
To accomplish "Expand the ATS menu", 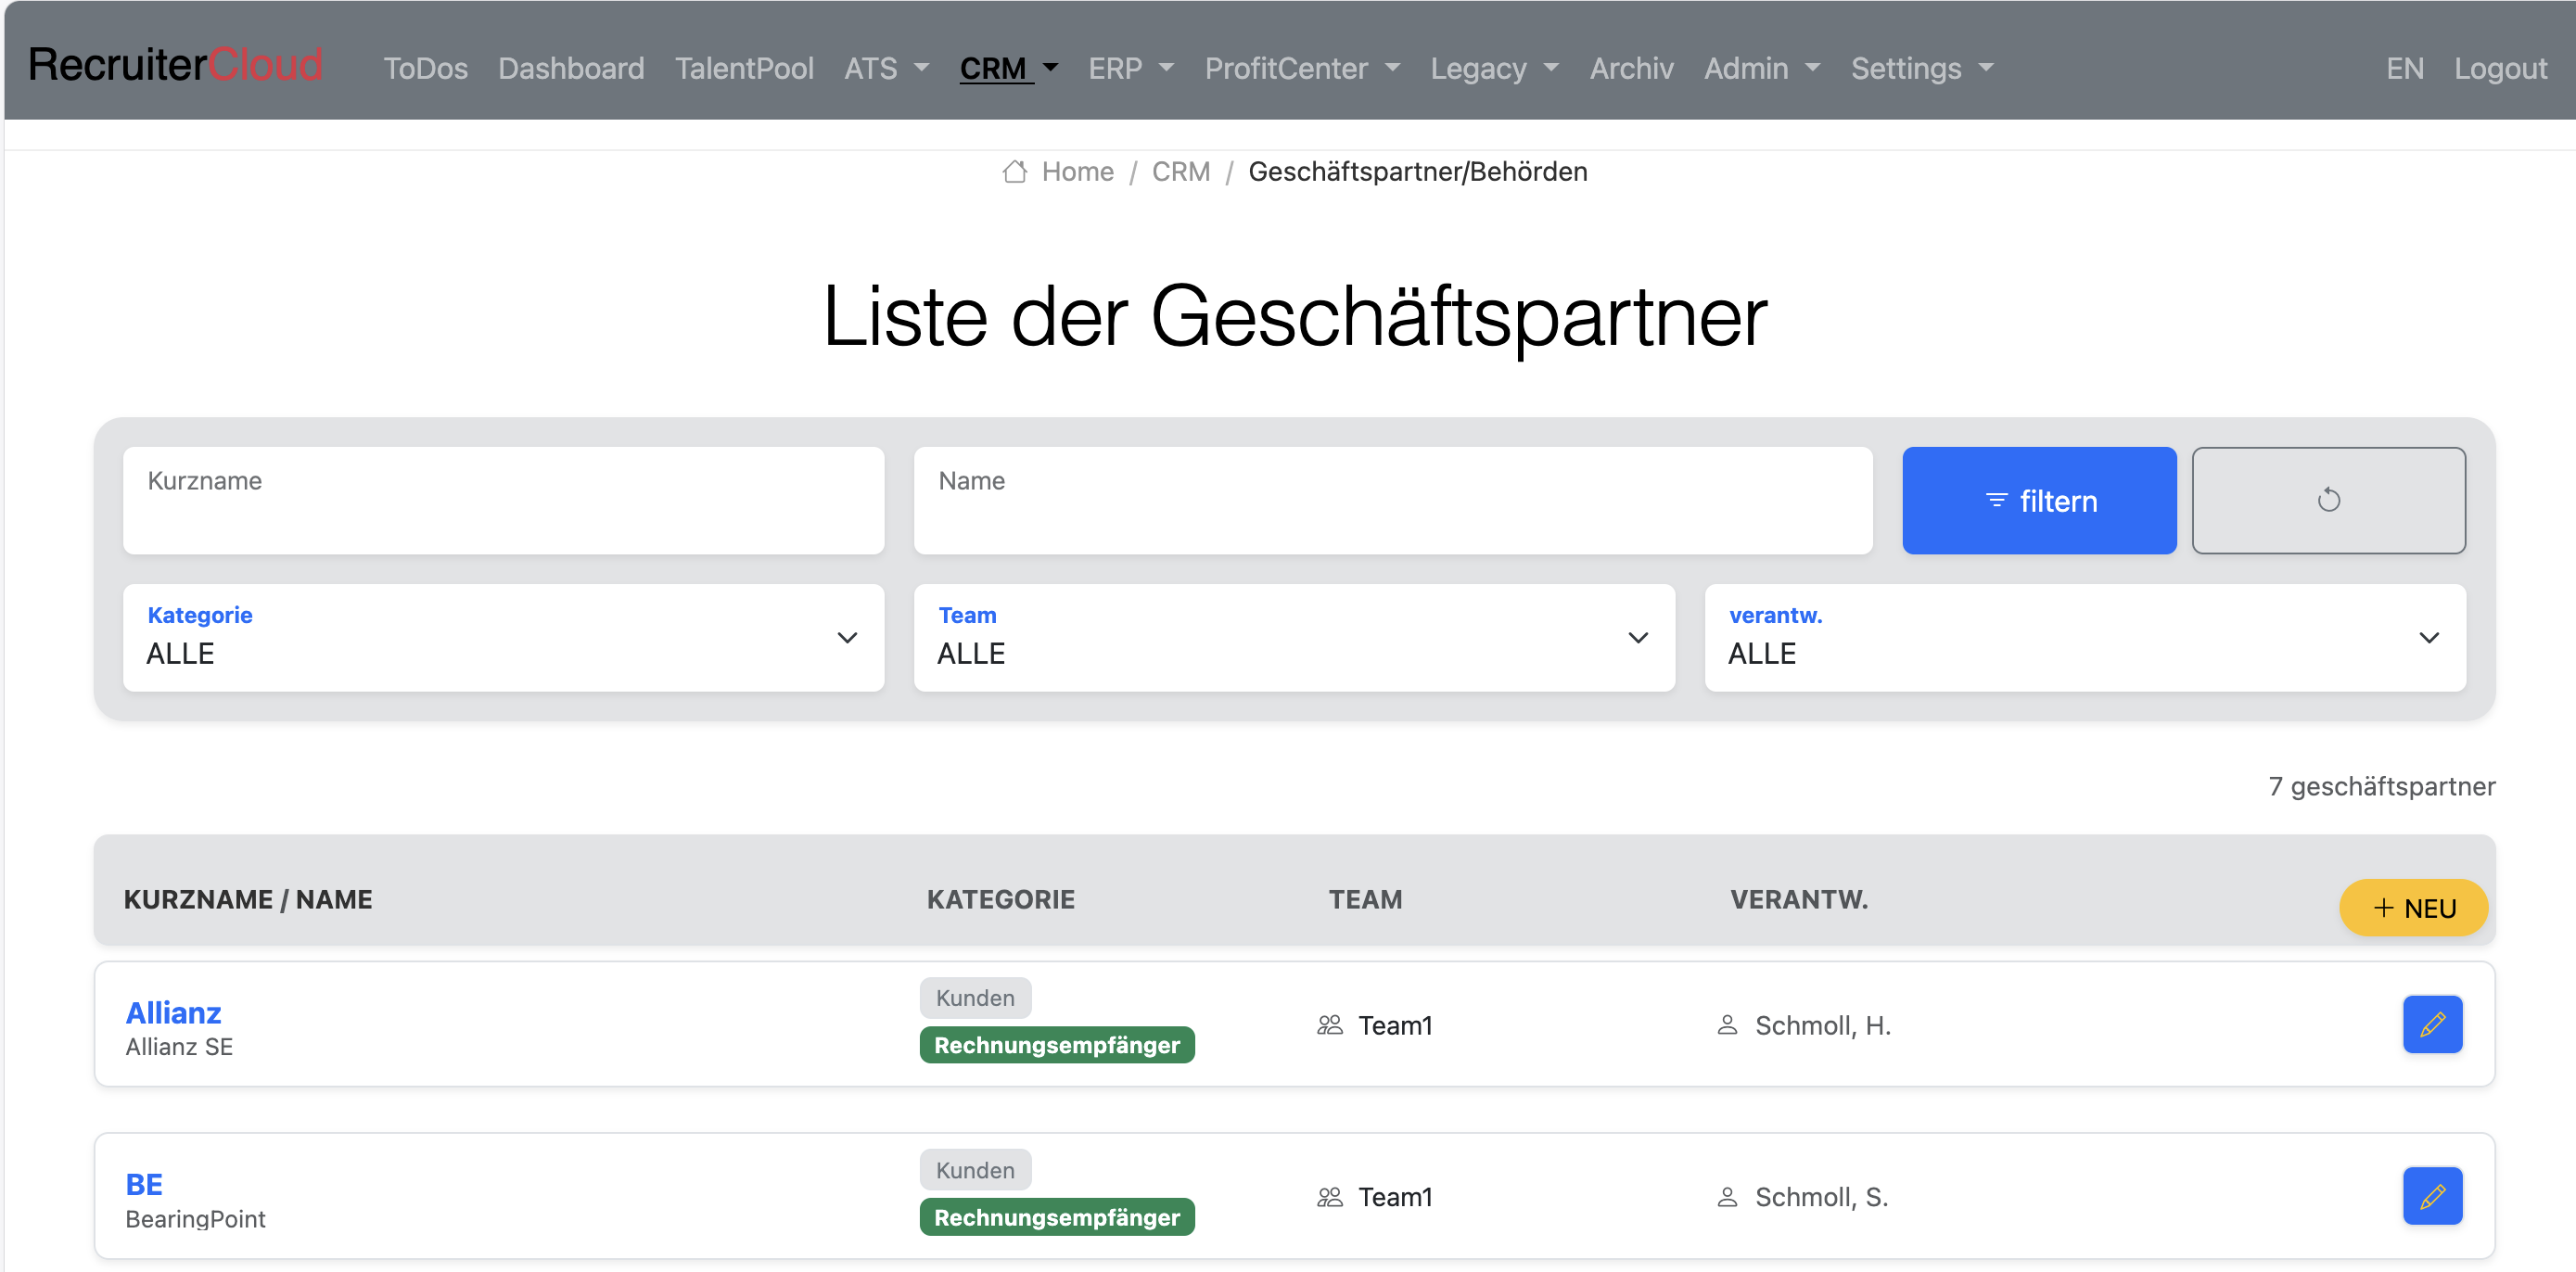I will [886, 68].
